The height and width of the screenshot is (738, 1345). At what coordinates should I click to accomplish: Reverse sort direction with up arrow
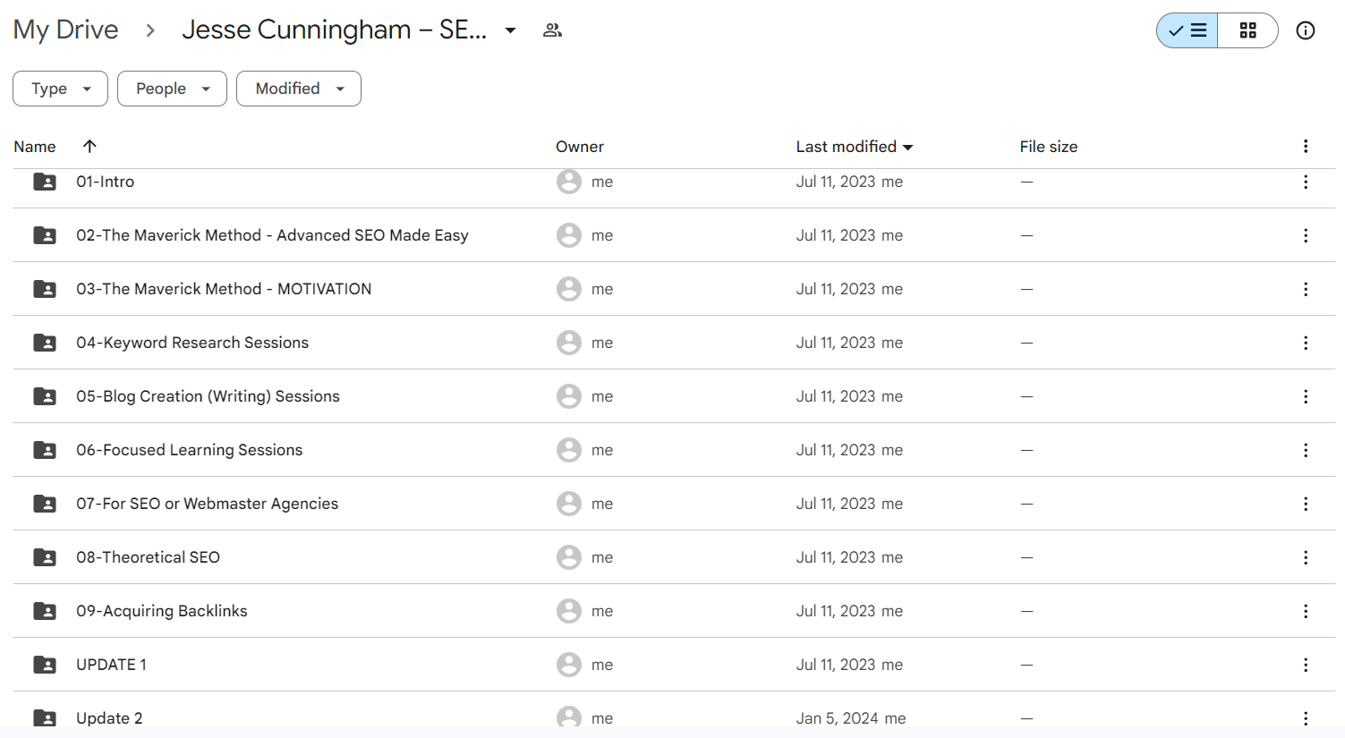pos(89,146)
